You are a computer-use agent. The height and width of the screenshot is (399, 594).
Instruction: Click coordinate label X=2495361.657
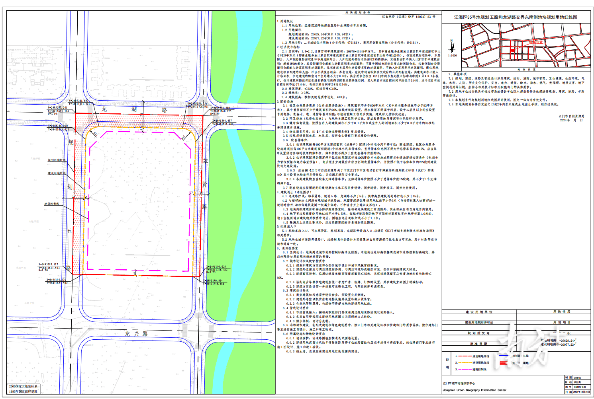(x=79, y=101)
